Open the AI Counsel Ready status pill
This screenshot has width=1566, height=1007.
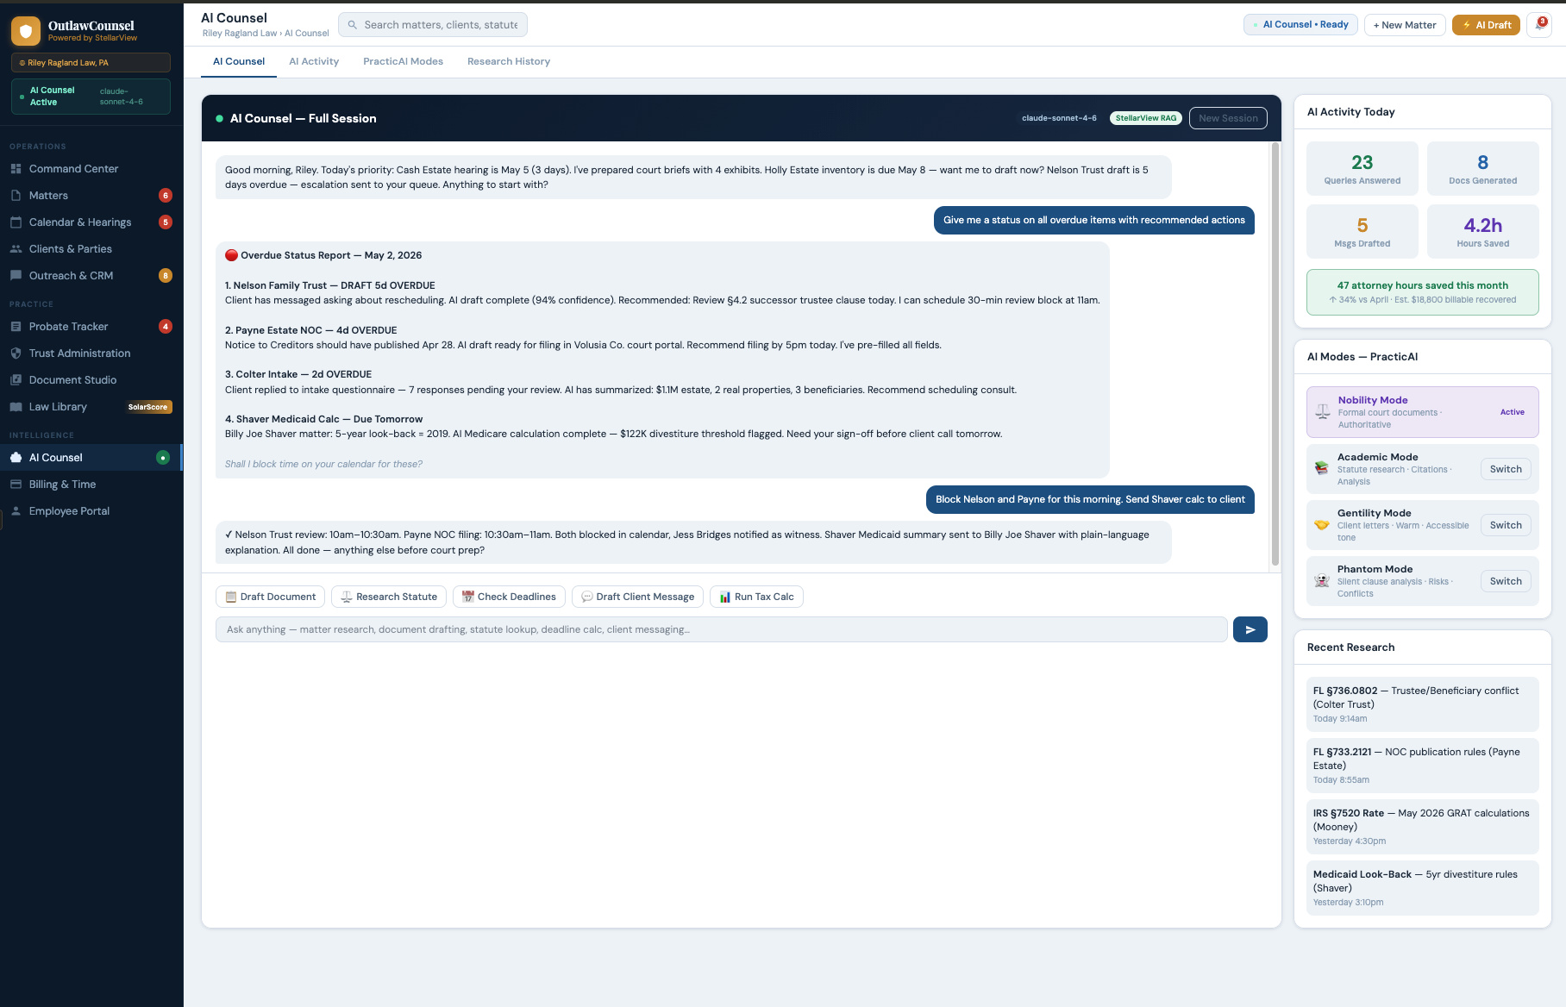[1300, 25]
